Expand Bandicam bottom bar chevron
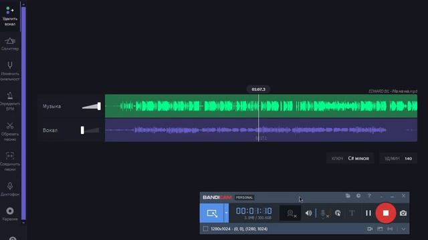The height and width of the screenshot is (240, 428). click(403, 229)
